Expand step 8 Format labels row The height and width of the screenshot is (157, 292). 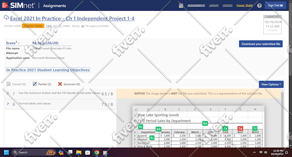[x=8, y=104]
